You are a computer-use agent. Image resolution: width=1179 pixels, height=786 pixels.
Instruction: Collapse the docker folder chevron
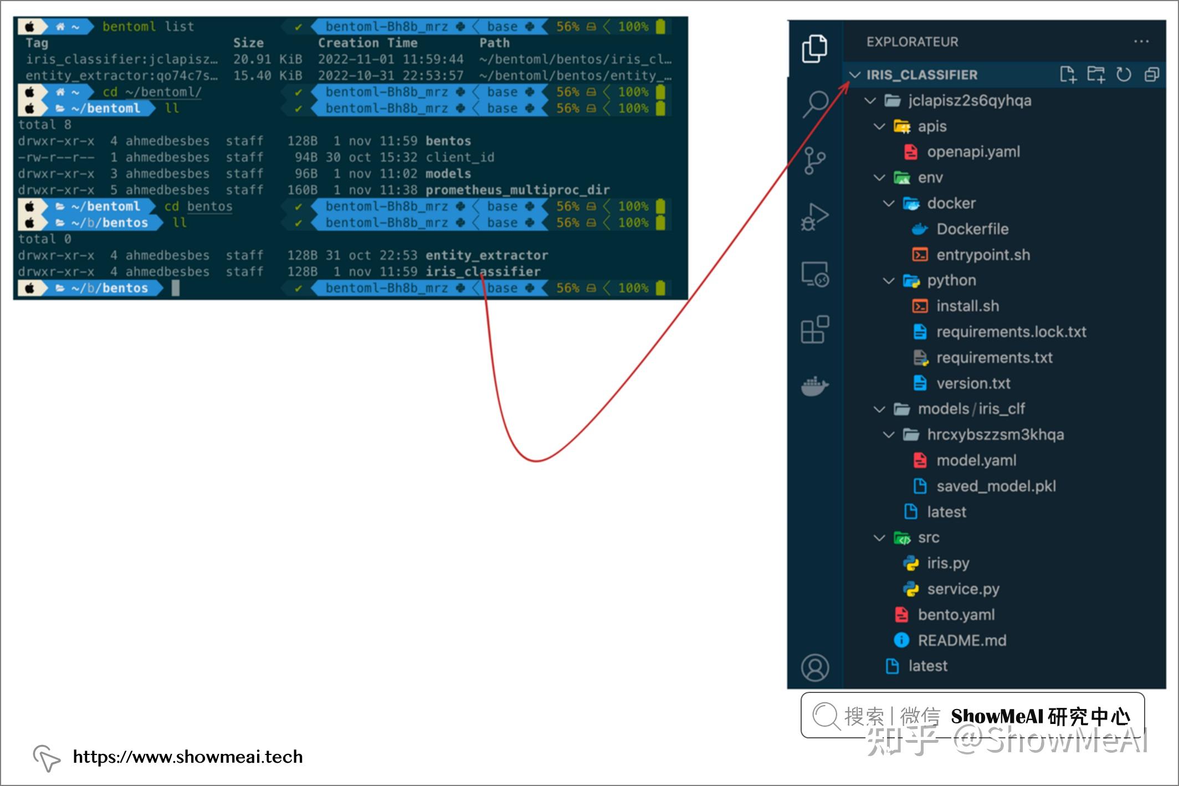889,203
